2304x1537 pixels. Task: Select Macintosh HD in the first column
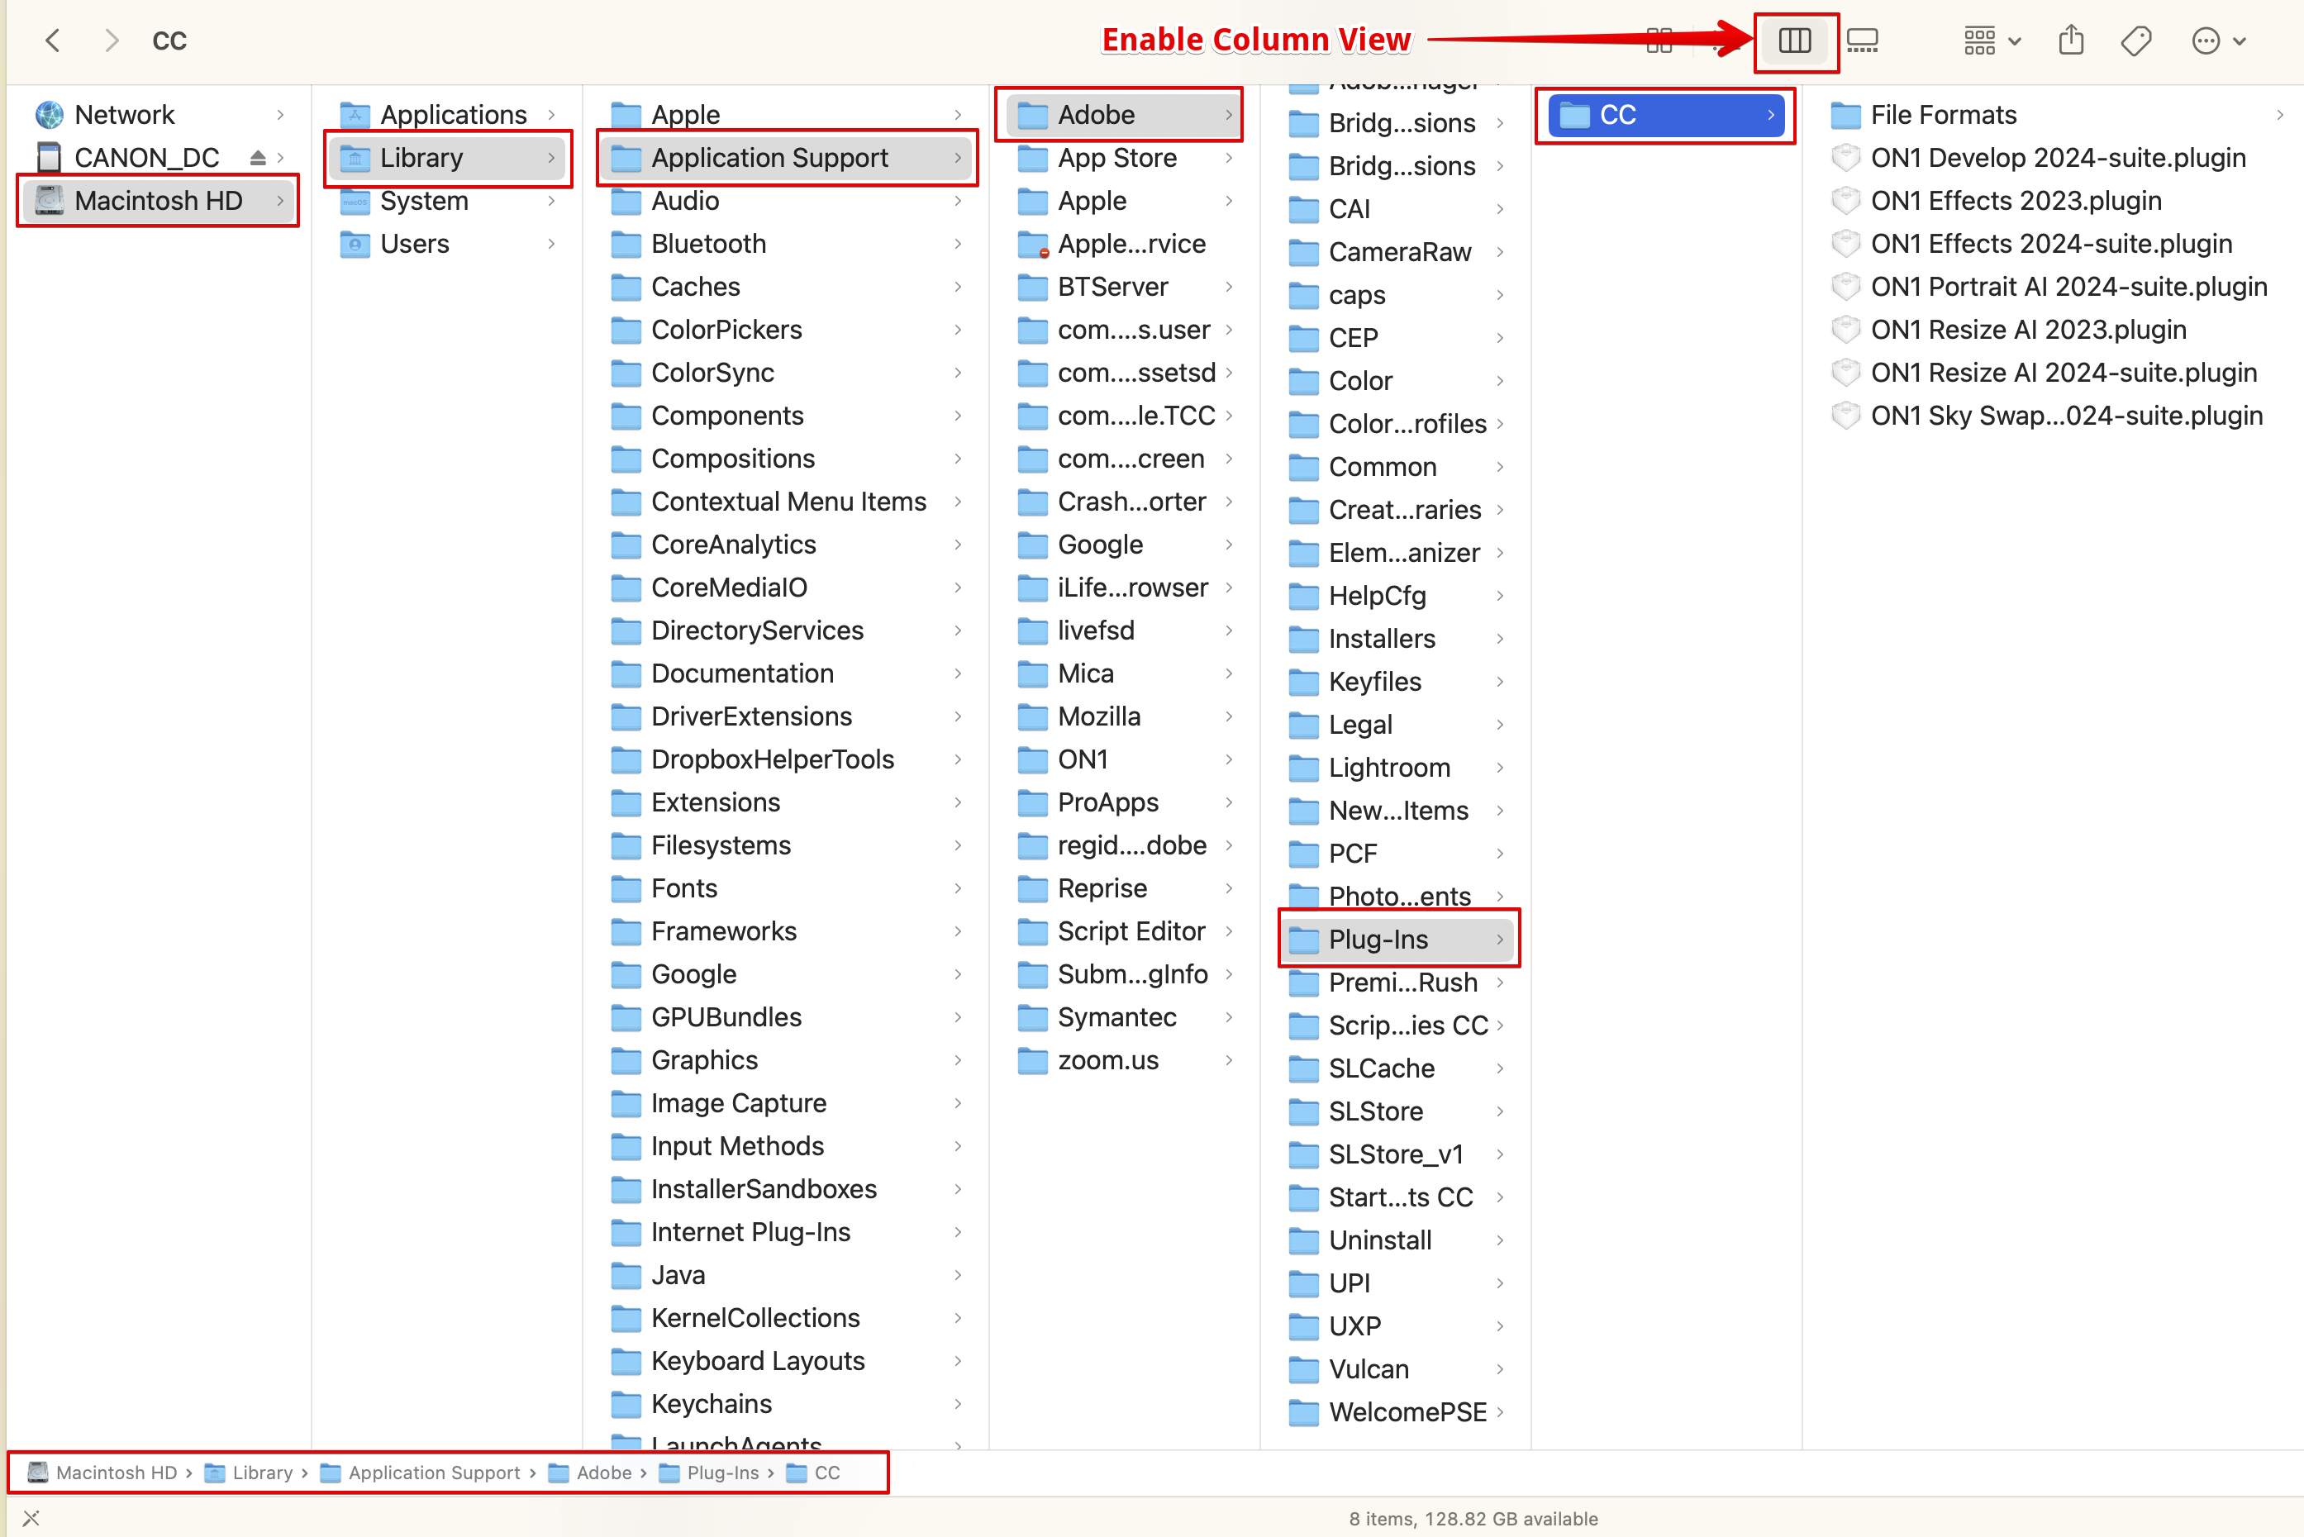point(160,201)
